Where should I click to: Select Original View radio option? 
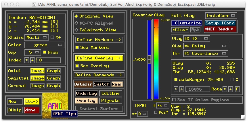pos(94,16)
